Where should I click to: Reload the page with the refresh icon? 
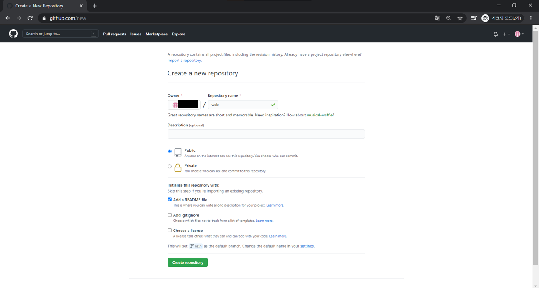point(30,18)
